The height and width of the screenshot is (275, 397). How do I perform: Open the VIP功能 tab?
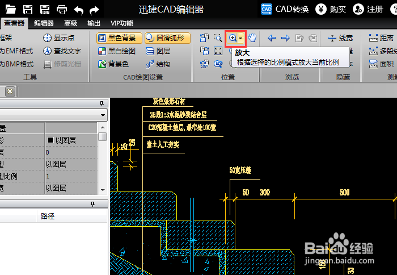[122, 23]
